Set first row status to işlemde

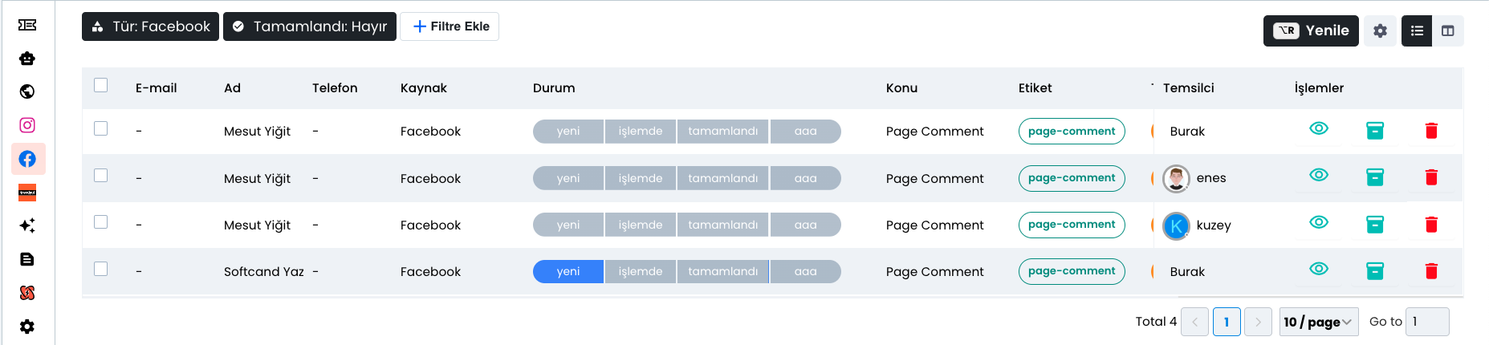pos(641,132)
